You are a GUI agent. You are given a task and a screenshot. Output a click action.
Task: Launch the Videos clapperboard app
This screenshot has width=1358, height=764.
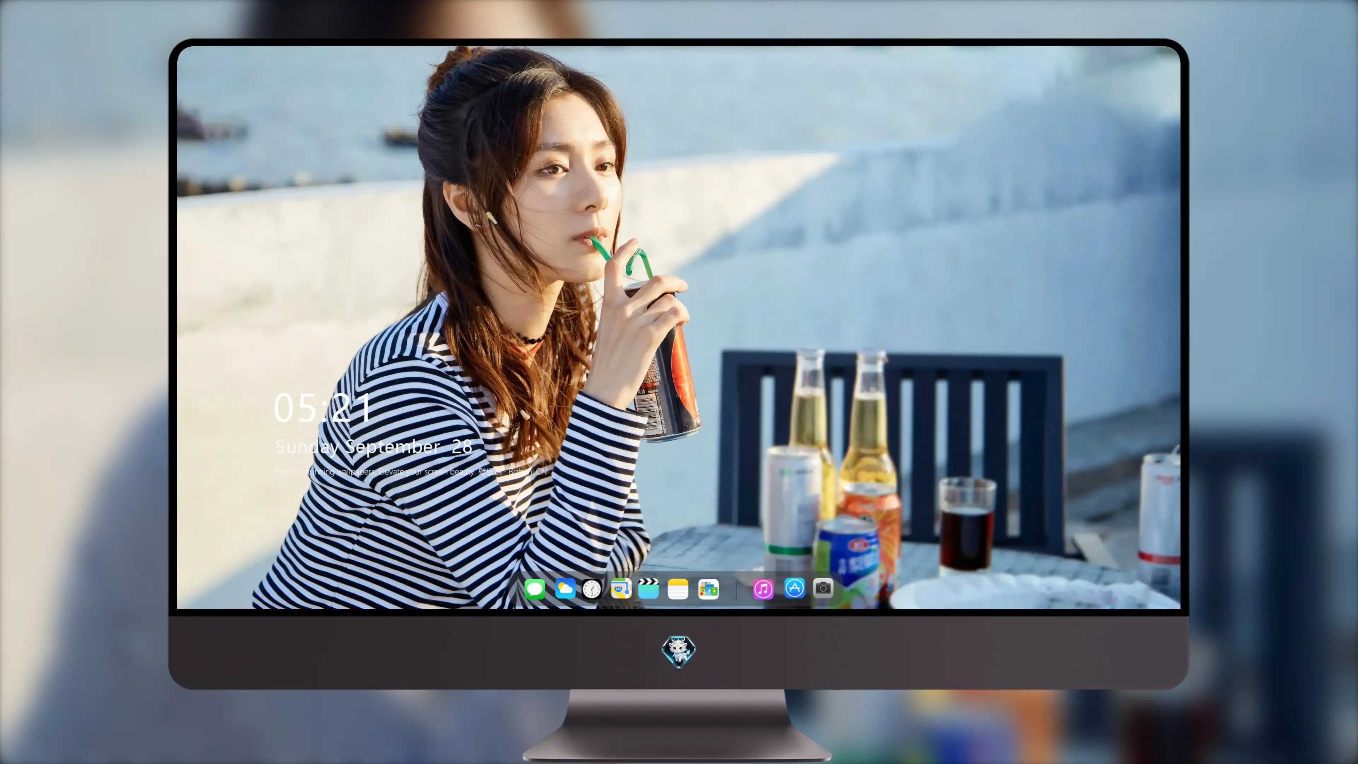coord(649,589)
